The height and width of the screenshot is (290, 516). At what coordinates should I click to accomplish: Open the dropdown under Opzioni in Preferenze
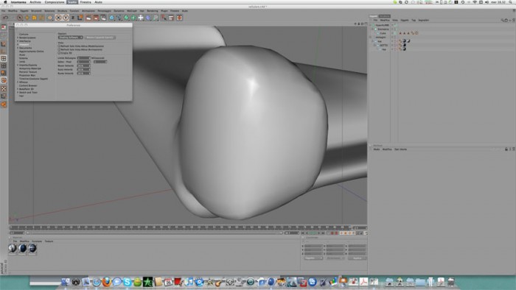click(71, 38)
